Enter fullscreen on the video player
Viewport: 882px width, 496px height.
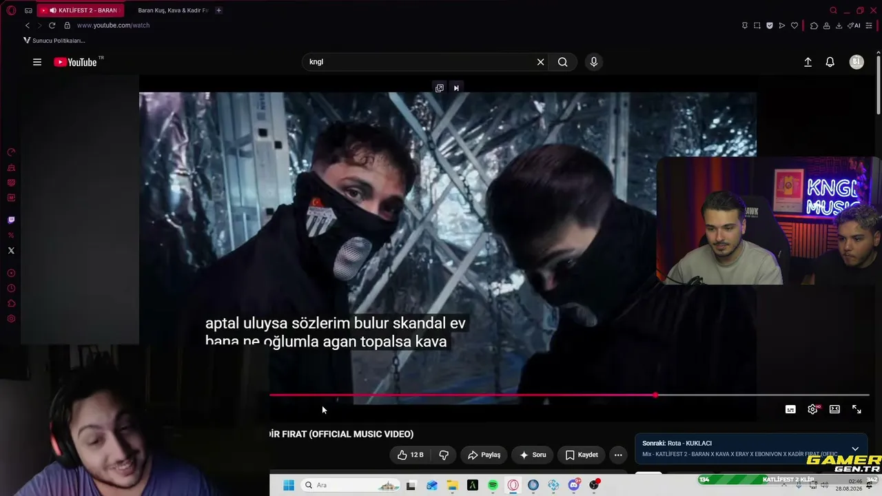857,409
